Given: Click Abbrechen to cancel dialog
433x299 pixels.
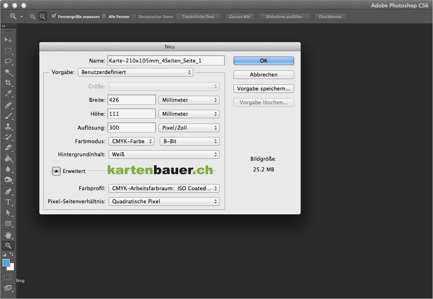Looking at the screenshot, I should point(264,74).
